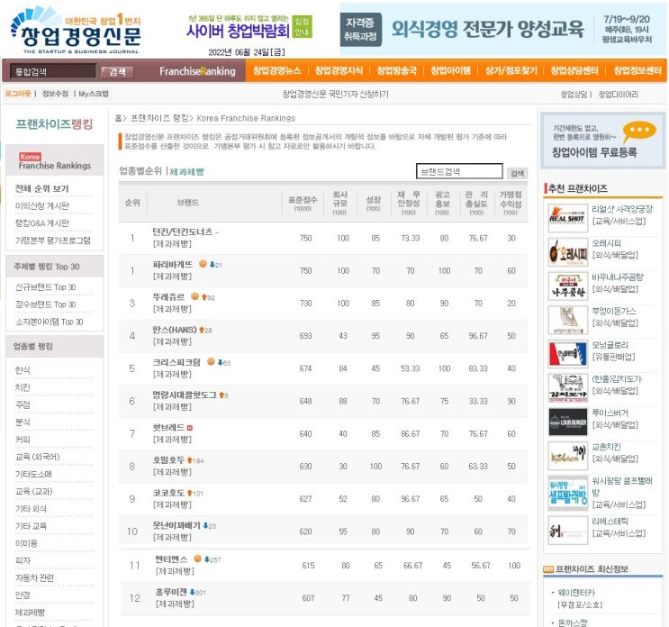Click the 정보수정 link
This screenshot has height=627, width=669.
tap(55, 94)
